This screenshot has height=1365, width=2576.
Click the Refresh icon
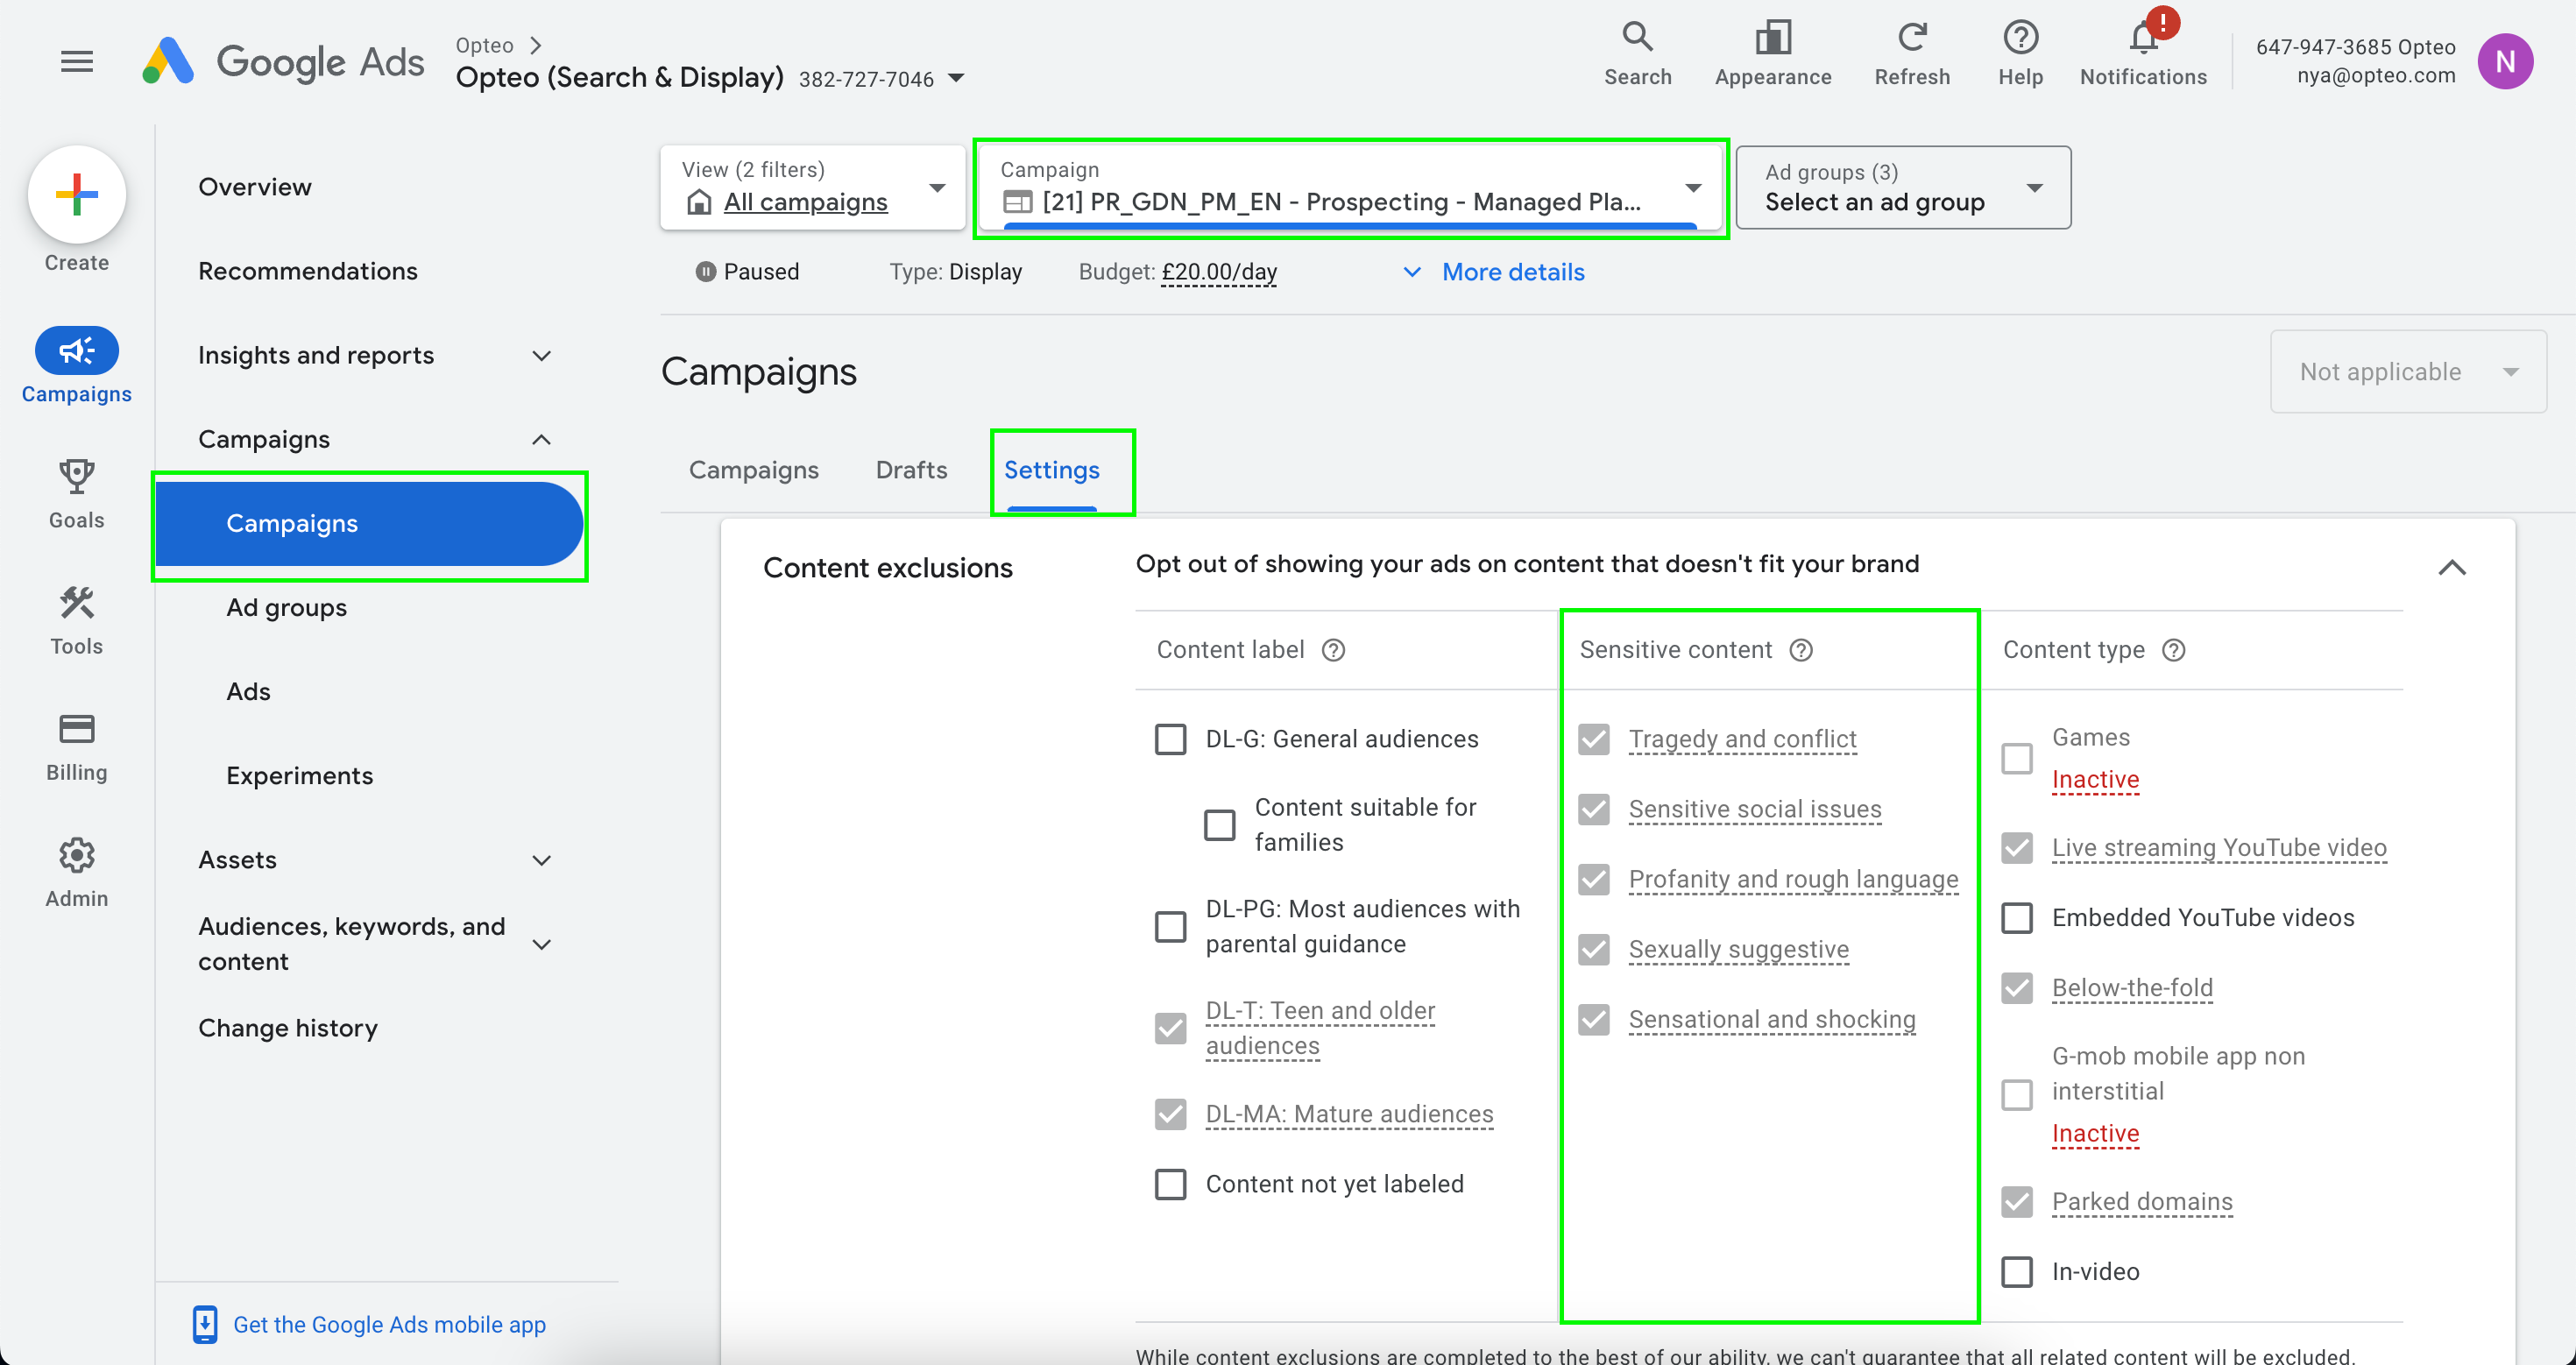click(x=1911, y=38)
